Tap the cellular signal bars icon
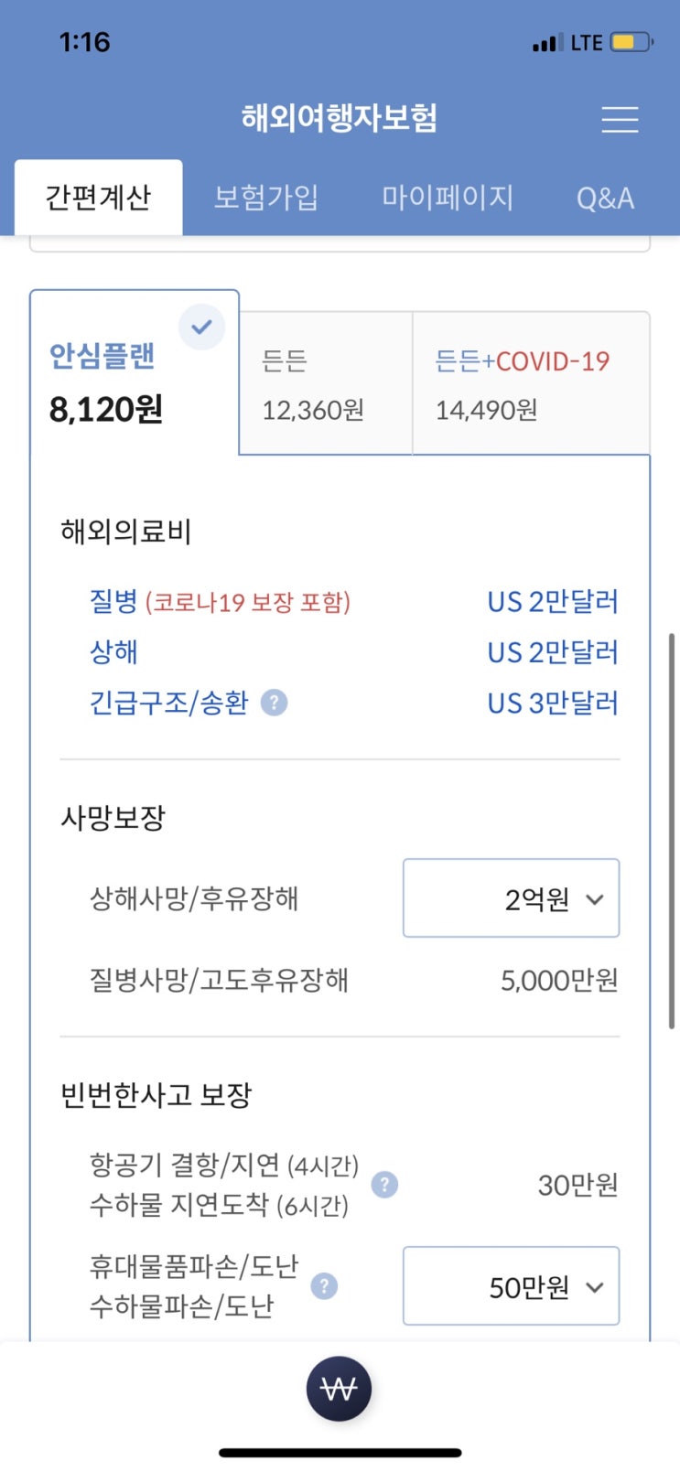The width and height of the screenshot is (680, 1472). (x=546, y=43)
